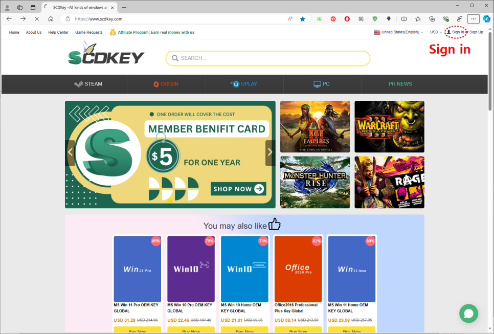The height and width of the screenshot is (334, 494).
Task: Open the red circular arrows extension icon
Action: pyautogui.click(x=333, y=19)
